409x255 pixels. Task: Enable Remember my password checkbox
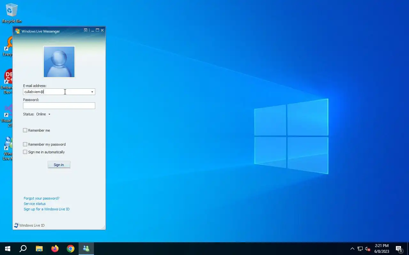(x=25, y=144)
